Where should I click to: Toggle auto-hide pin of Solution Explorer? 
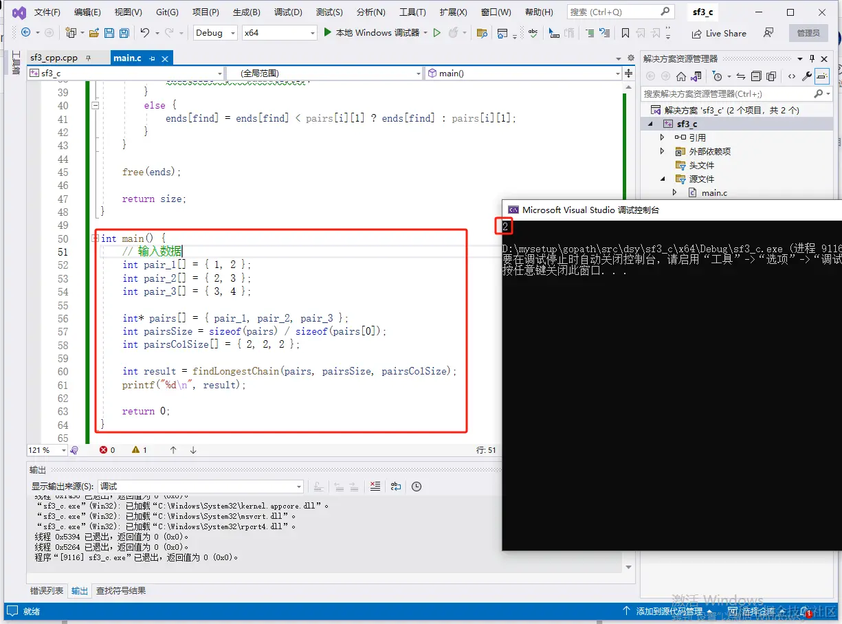tap(812, 58)
